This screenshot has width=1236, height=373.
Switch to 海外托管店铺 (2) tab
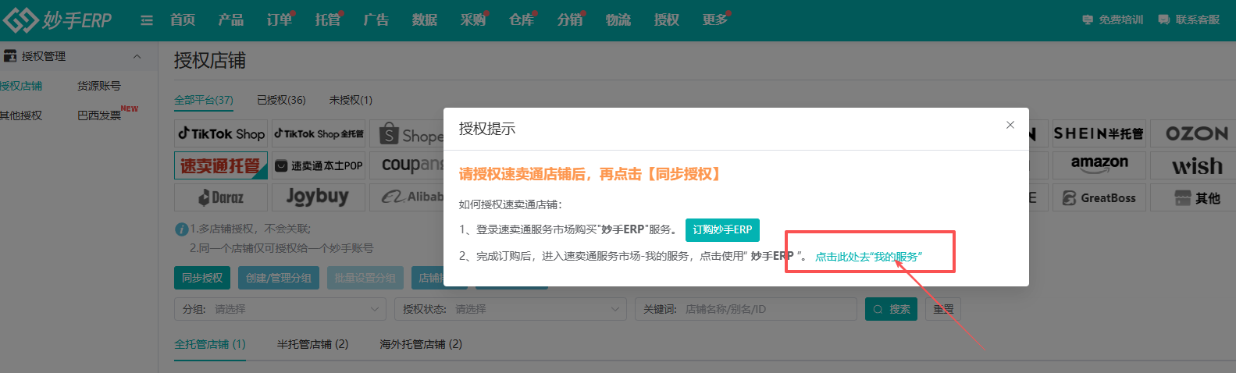tap(421, 344)
